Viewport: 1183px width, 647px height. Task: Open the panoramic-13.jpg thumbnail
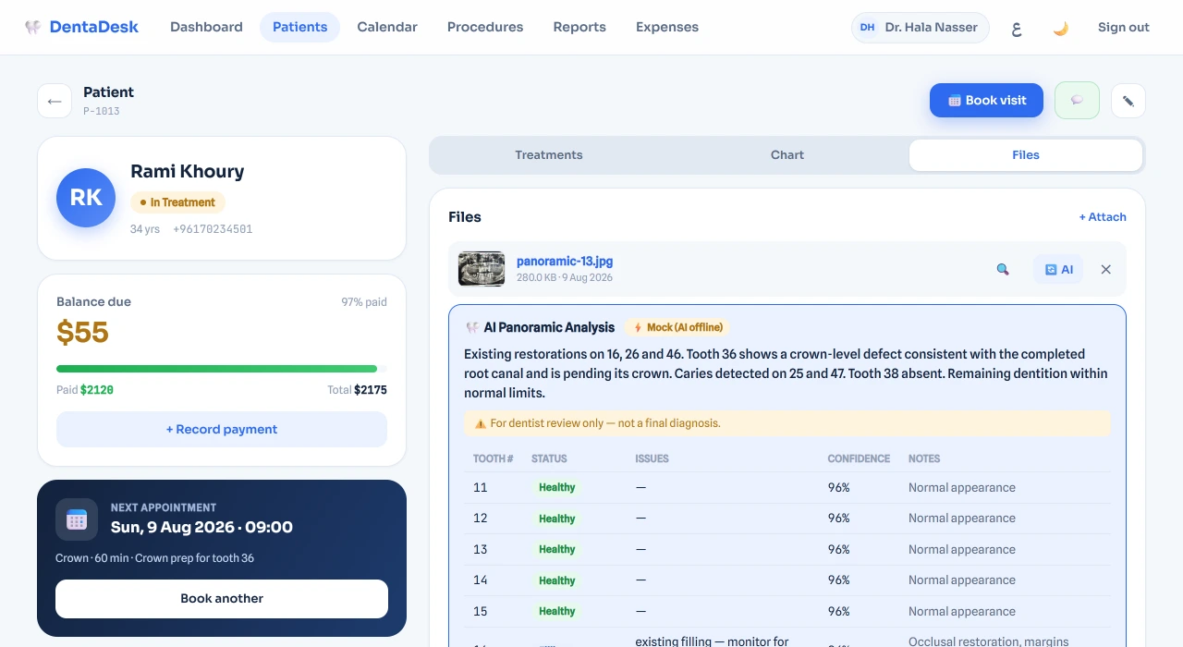point(482,269)
